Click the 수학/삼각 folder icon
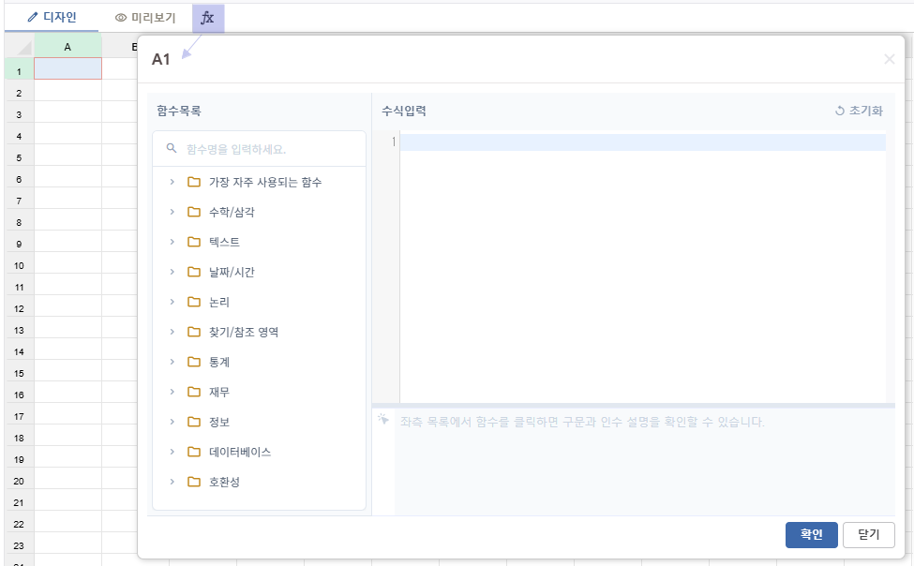This screenshot has height=566, width=914. tap(194, 212)
